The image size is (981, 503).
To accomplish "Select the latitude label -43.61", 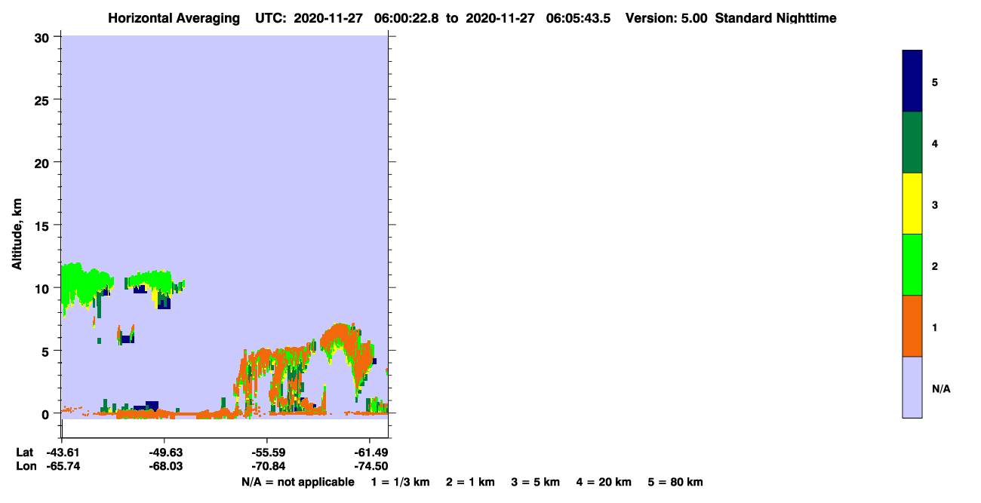I will coord(63,452).
